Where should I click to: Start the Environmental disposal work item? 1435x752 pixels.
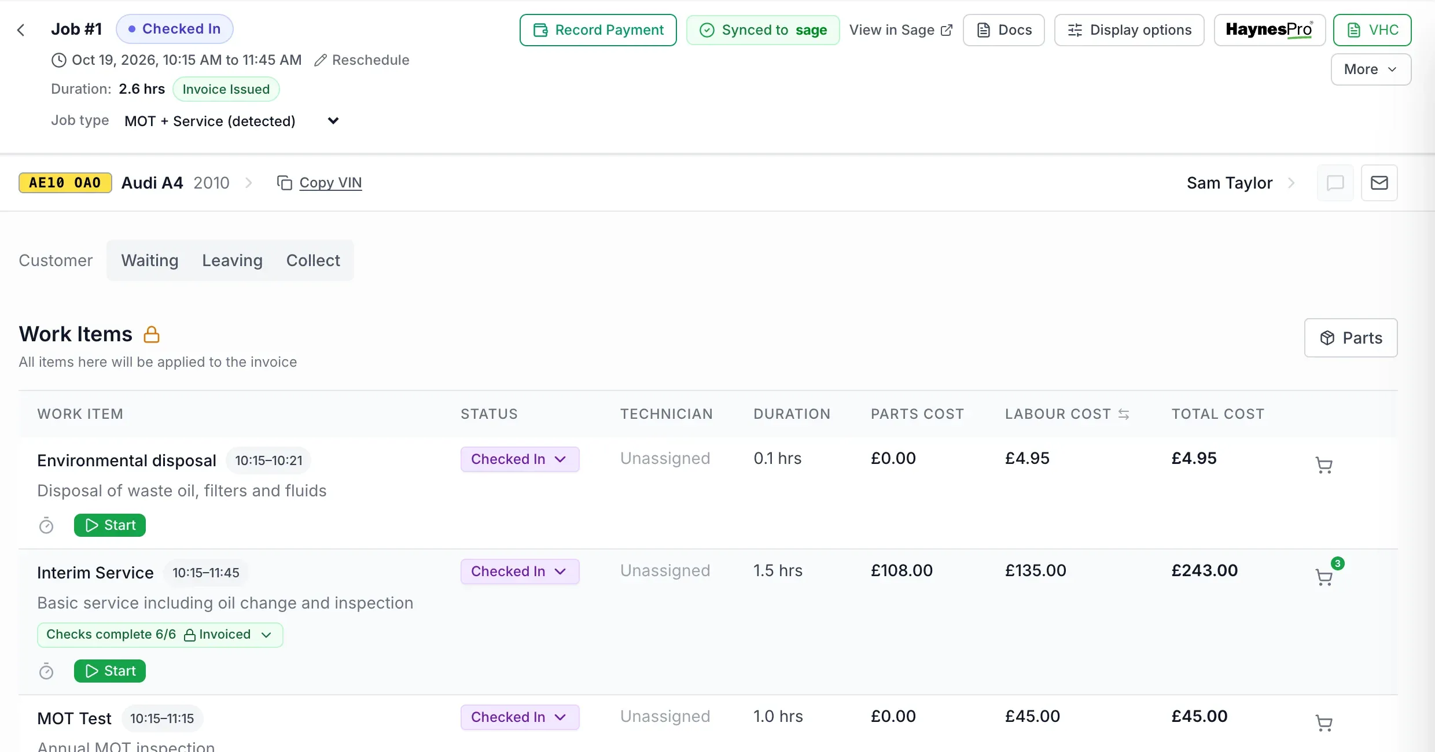[x=110, y=525]
